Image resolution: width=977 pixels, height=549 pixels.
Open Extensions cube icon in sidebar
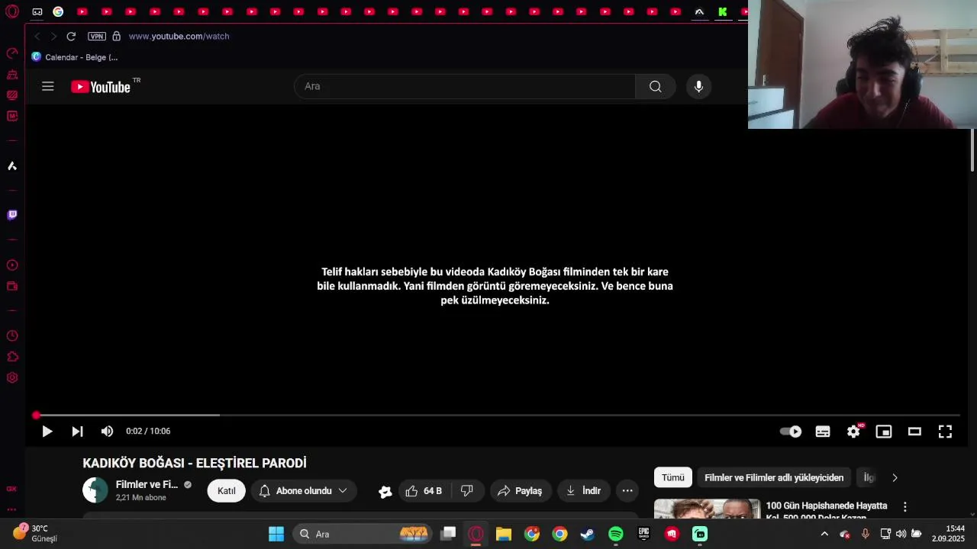(12, 357)
